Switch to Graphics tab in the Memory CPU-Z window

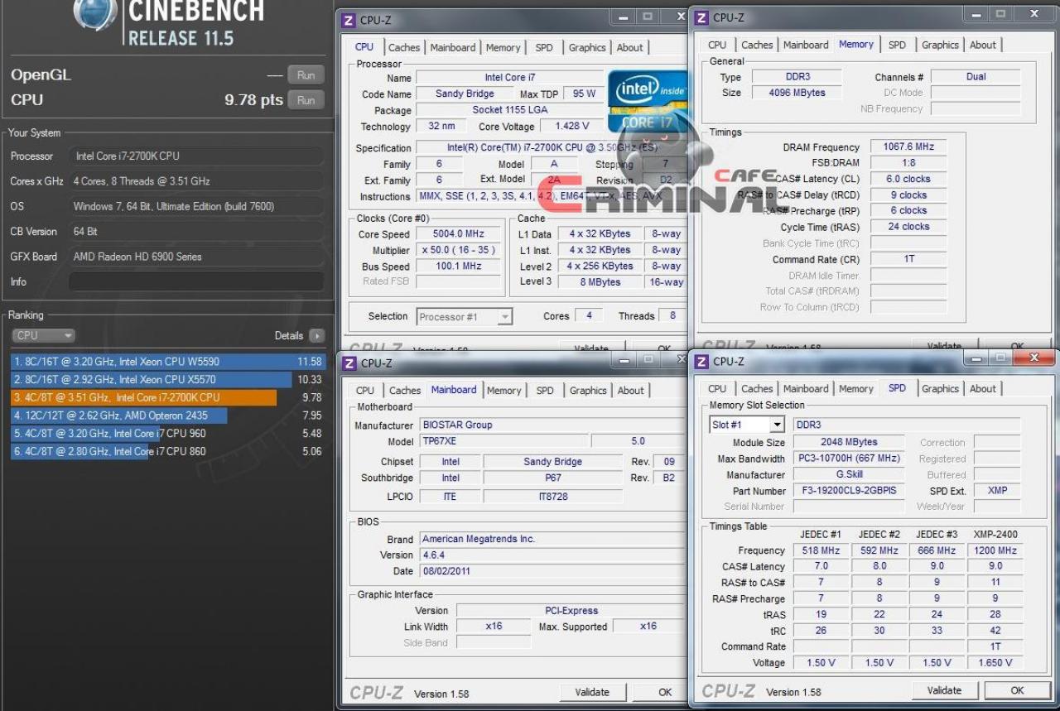(940, 46)
